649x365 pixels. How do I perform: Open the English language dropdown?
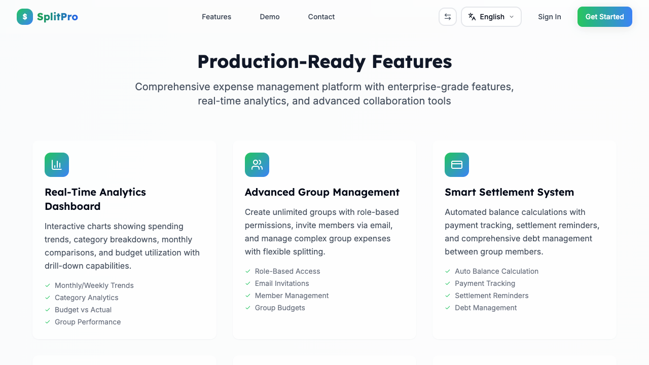[491, 17]
